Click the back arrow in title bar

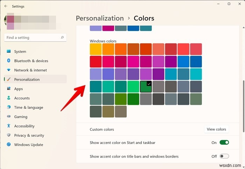(x=6, y=6)
